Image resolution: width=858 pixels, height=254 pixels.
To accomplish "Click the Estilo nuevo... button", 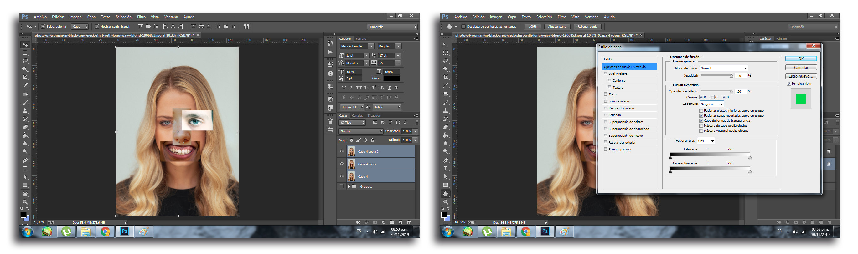I will coord(801,76).
